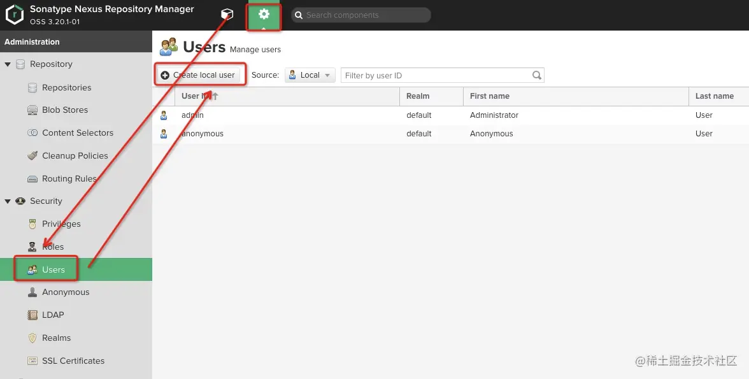This screenshot has height=379, width=749.
Task: Click the Anonymous silhouette icon
Action: tap(32, 292)
